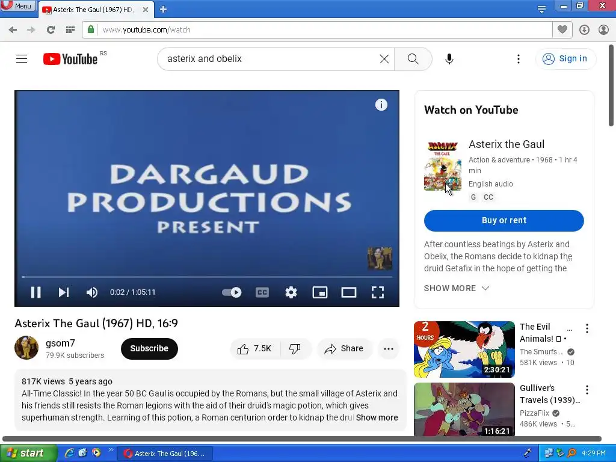Turn off the autoplay switch
The height and width of the screenshot is (462, 616).
coord(232,292)
